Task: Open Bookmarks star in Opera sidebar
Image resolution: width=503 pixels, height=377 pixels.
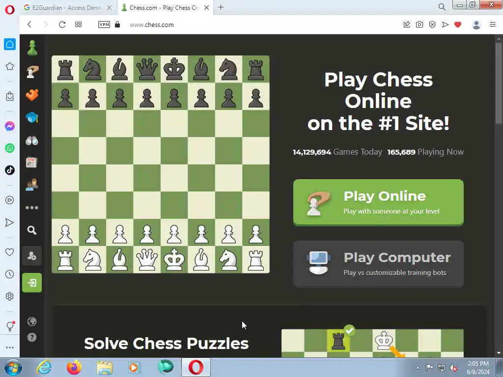Action: click(10, 66)
